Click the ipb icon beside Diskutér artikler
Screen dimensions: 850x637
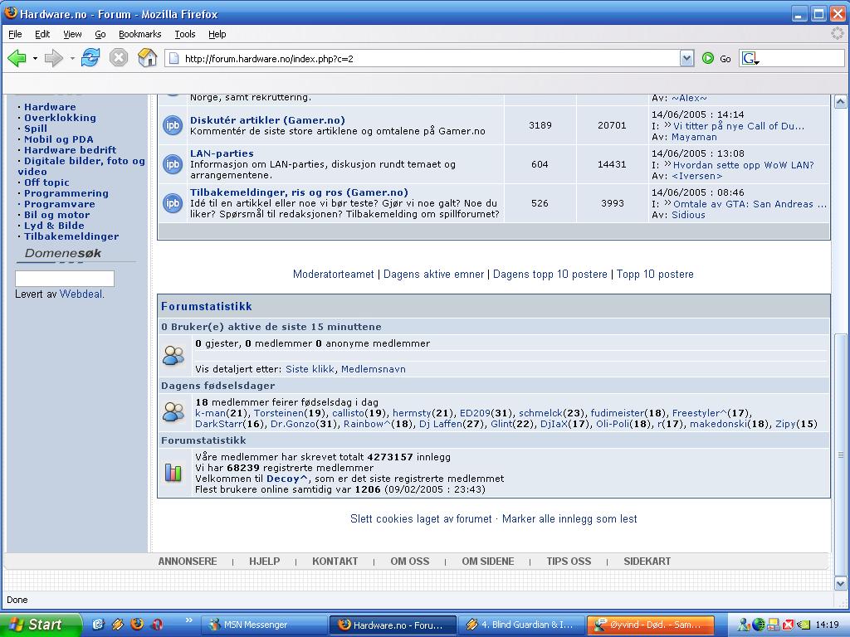point(173,125)
